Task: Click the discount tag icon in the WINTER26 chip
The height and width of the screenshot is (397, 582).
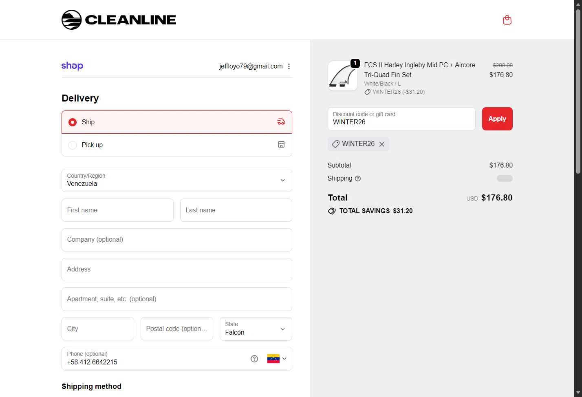Action: coord(335,144)
